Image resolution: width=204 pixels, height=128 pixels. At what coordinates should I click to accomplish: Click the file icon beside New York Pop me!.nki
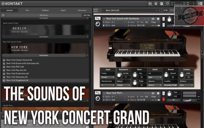pos(4,70)
